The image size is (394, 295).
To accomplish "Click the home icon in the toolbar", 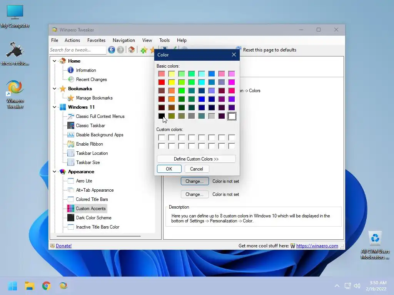I will click(x=131, y=50).
